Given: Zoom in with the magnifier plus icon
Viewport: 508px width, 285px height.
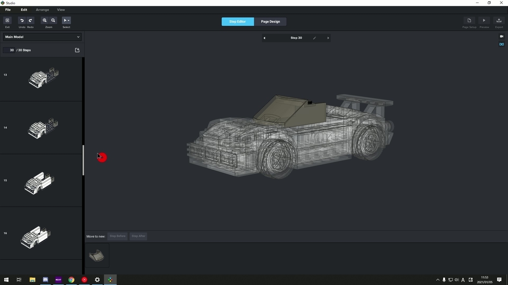Looking at the screenshot, I should click(x=44, y=20).
